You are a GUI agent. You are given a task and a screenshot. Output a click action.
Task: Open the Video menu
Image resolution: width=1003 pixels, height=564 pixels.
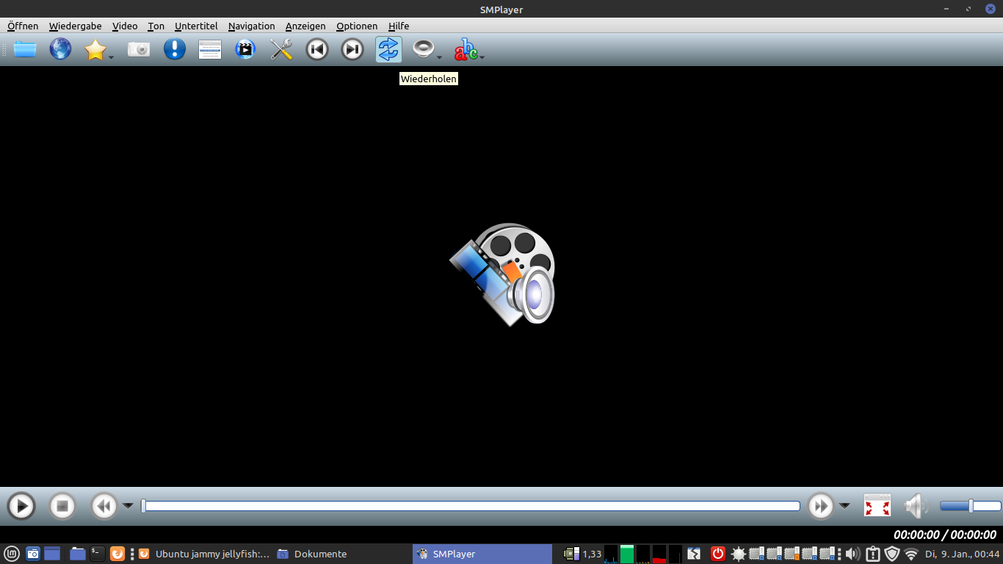coord(125,26)
